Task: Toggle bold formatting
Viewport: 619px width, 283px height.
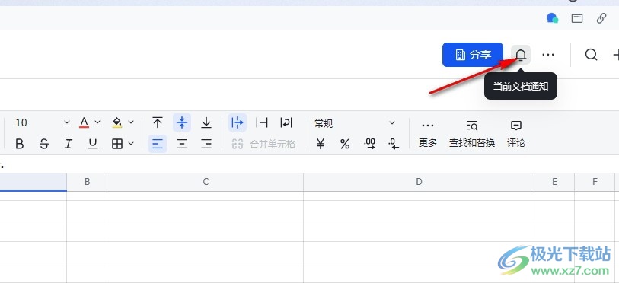Action: 19,144
